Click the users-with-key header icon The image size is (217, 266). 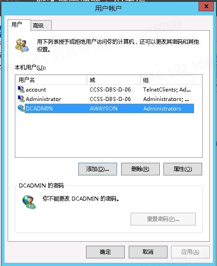22,45
